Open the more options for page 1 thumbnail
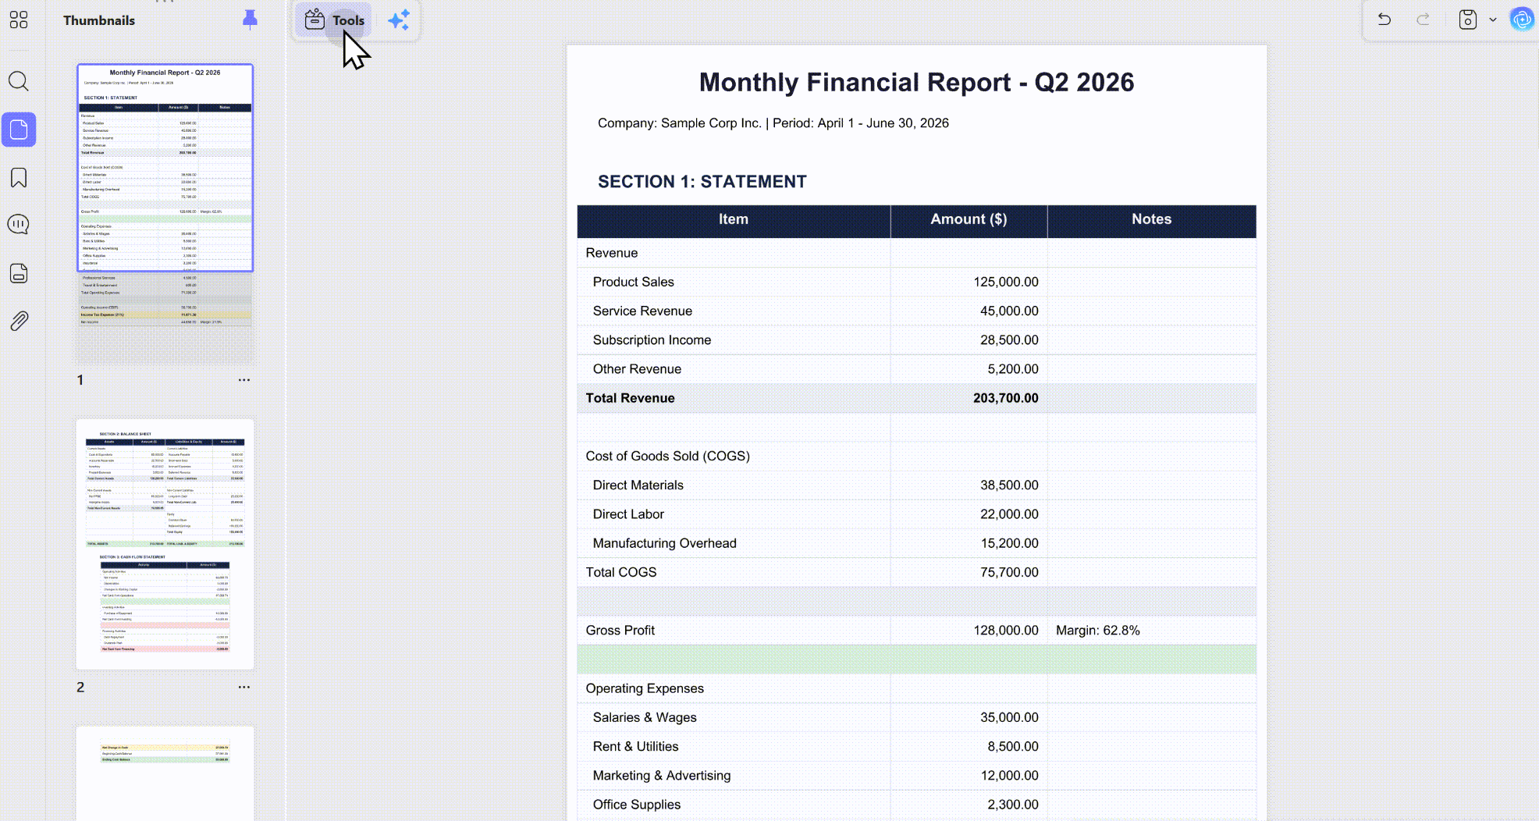Viewport: 1539px width, 821px height. (244, 380)
